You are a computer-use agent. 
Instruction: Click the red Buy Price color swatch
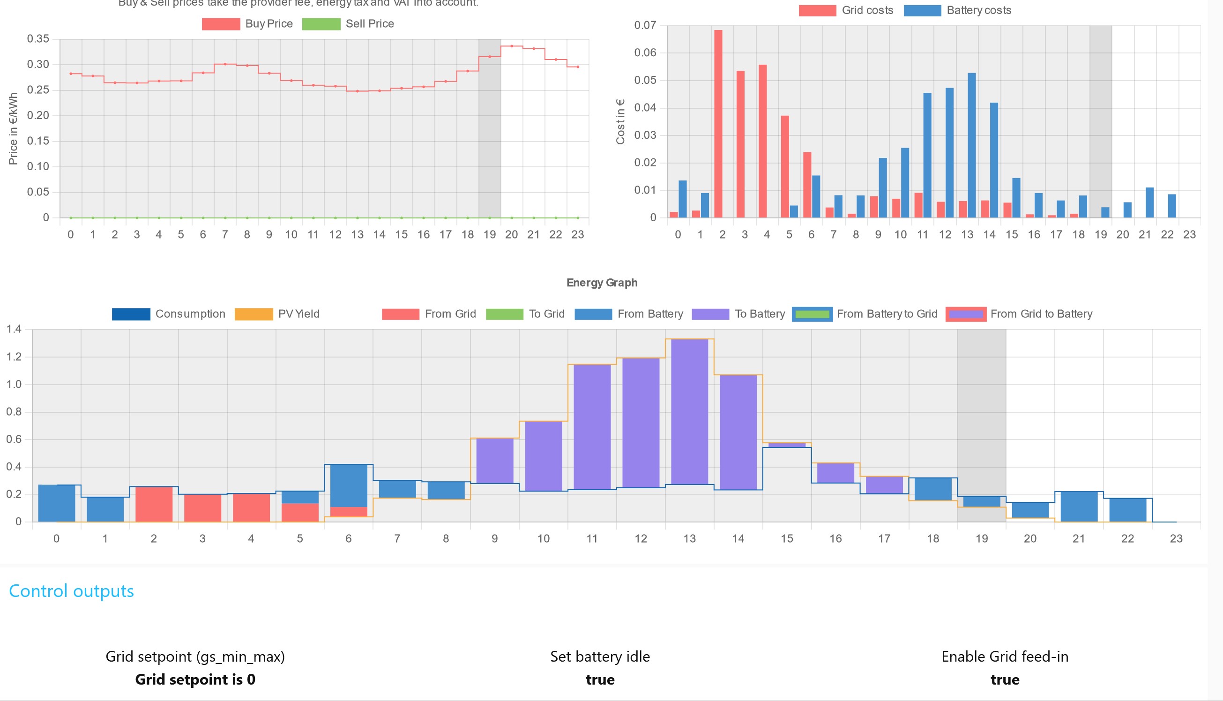coord(220,23)
